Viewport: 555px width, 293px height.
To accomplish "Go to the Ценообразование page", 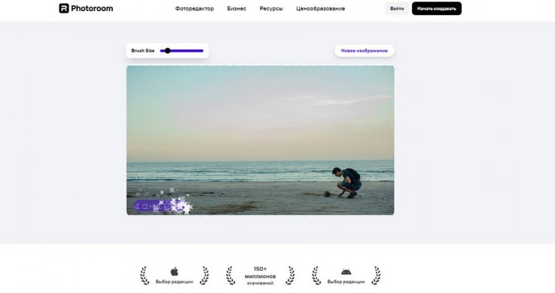I will coord(320,8).
